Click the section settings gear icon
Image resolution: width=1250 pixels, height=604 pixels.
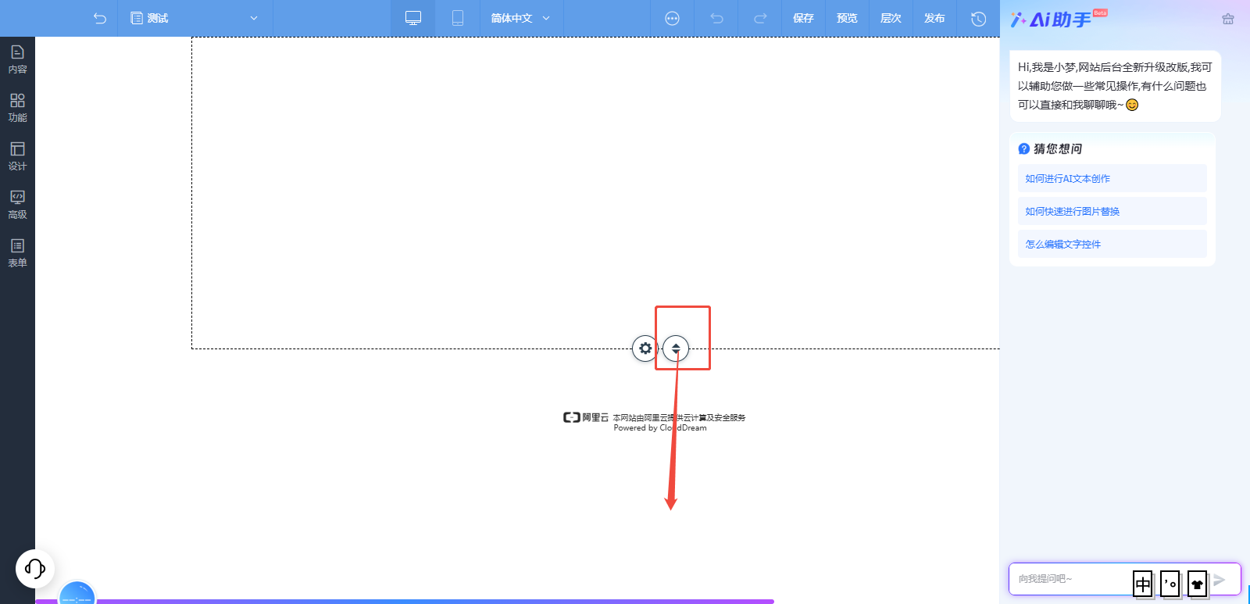pyautogui.click(x=645, y=348)
